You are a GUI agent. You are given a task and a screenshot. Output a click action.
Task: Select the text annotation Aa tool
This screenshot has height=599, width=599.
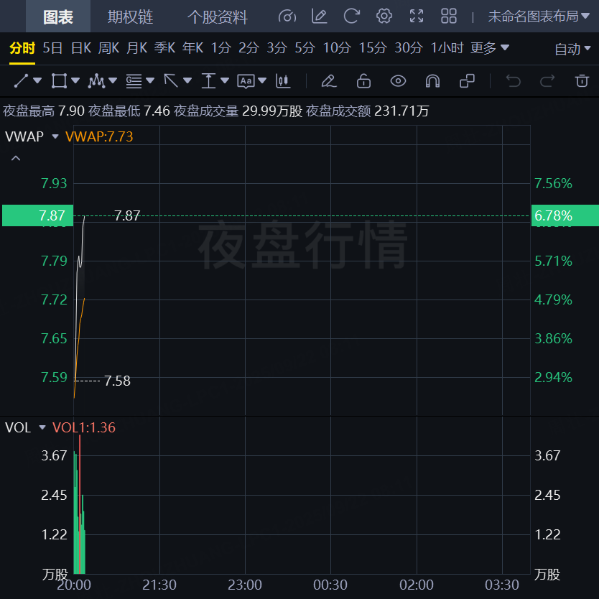[x=246, y=81]
